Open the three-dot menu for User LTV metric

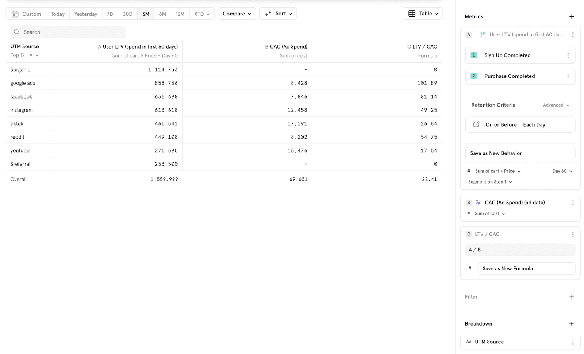573,35
